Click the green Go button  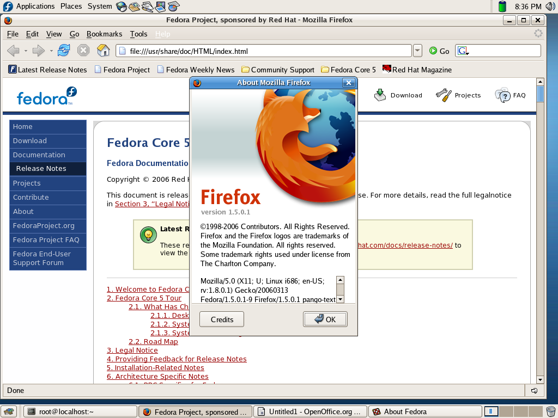point(439,51)
